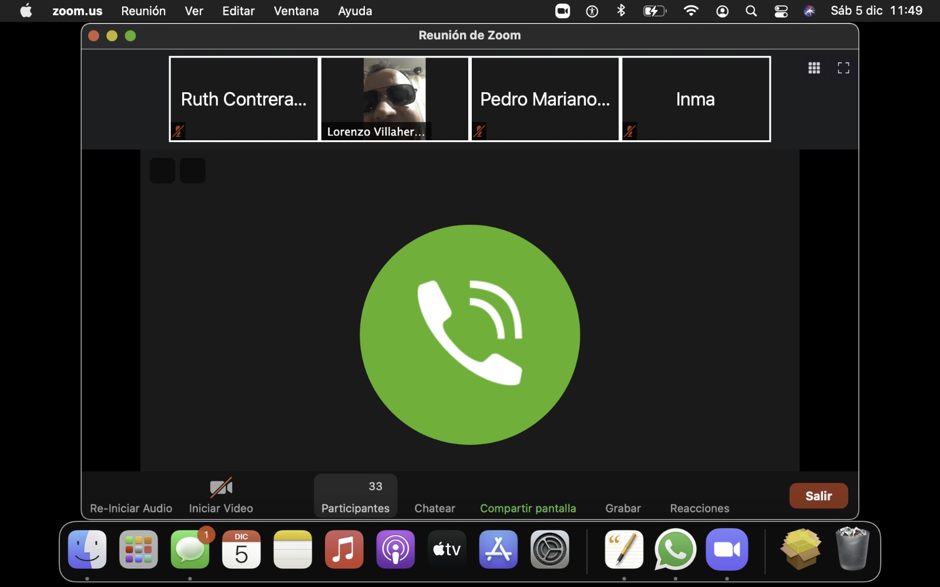Click muted microphone icon on Ruth's tile
Viewport: 940px width, 587px height.
pyautogui.click(x=178, y=131)
